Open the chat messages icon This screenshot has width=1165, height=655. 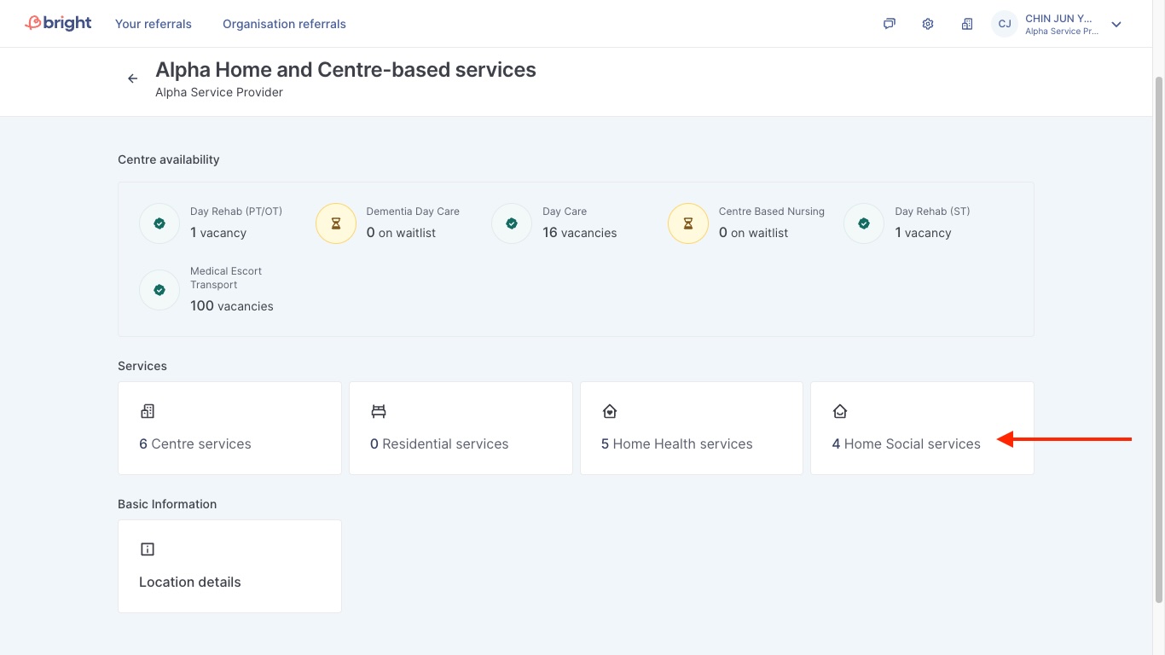pyautogui.click(x=889, y=24)
